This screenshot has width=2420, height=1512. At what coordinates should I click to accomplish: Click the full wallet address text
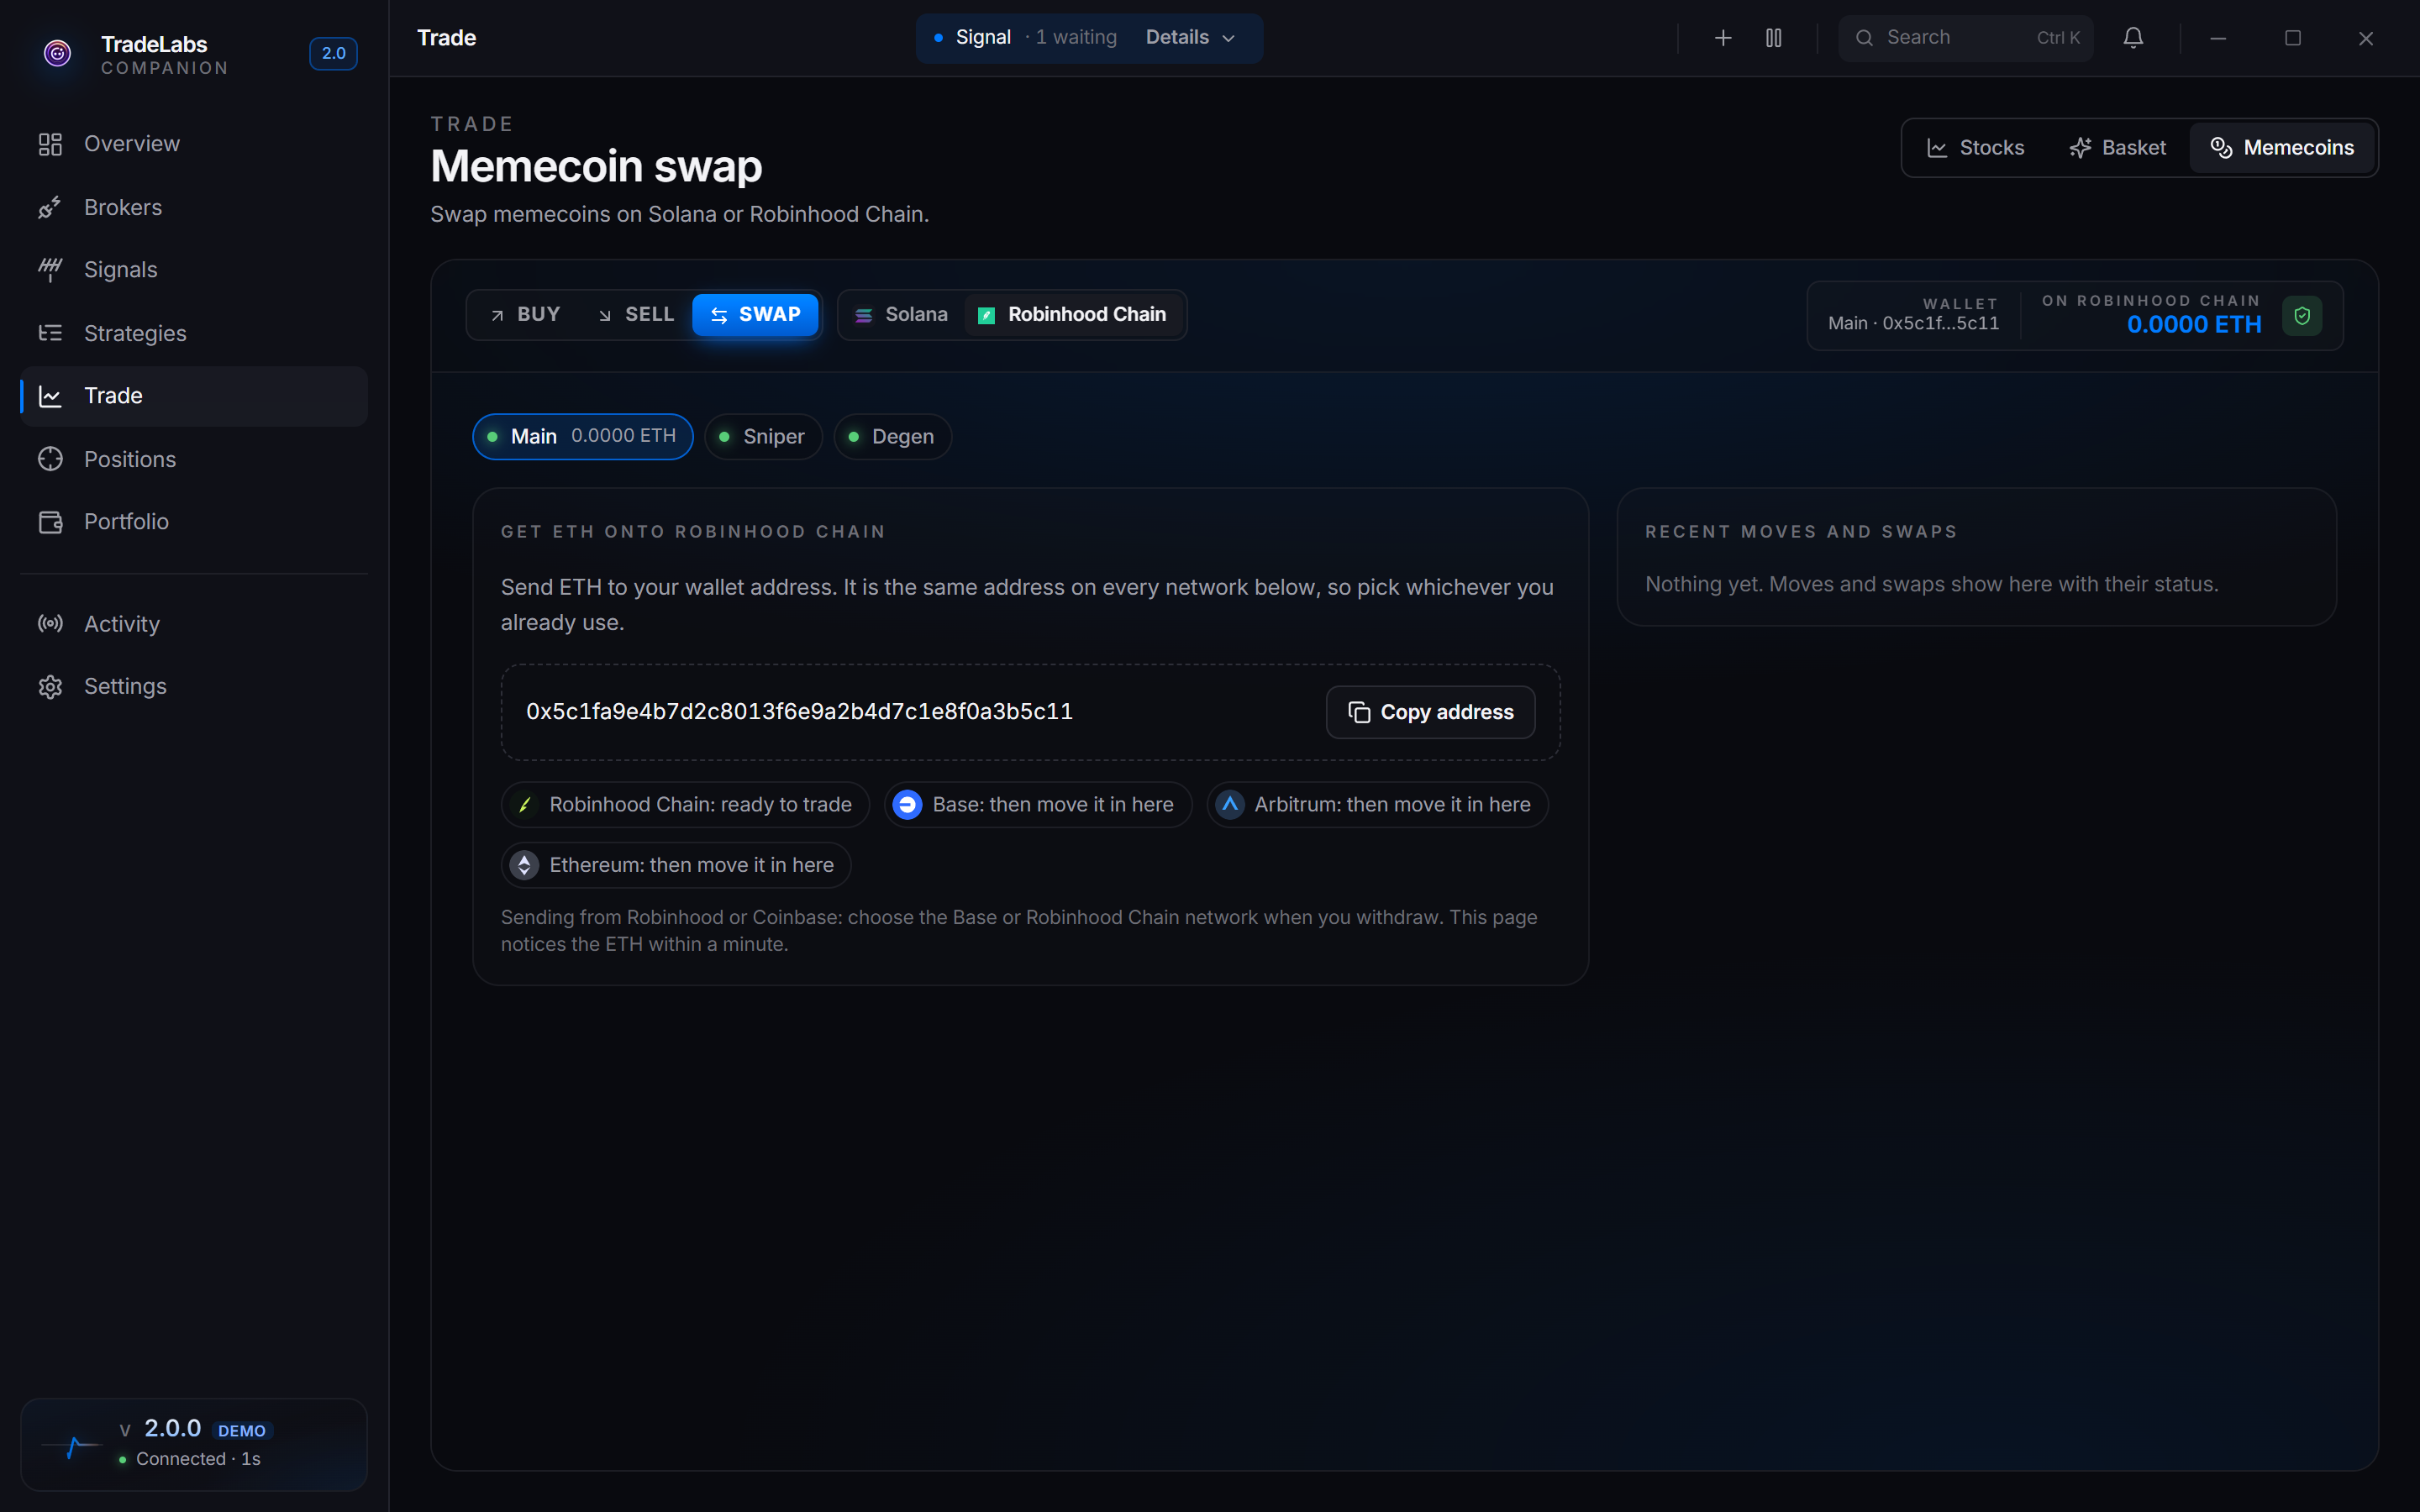(x=799, y=712)
